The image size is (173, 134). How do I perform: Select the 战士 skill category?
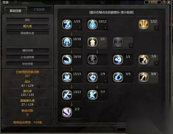click(27, 20)
